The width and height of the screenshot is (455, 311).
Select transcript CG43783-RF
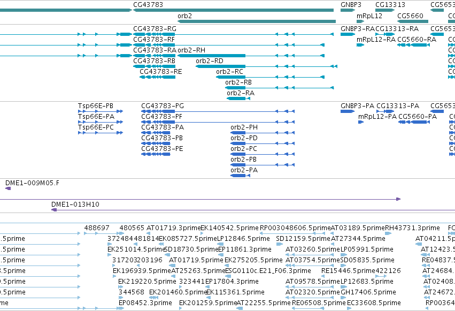(x=154, y=40)
